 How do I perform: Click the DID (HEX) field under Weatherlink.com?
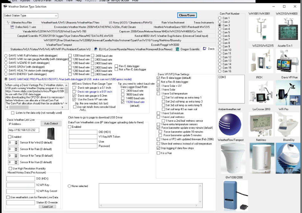click(x=83, y=132)
